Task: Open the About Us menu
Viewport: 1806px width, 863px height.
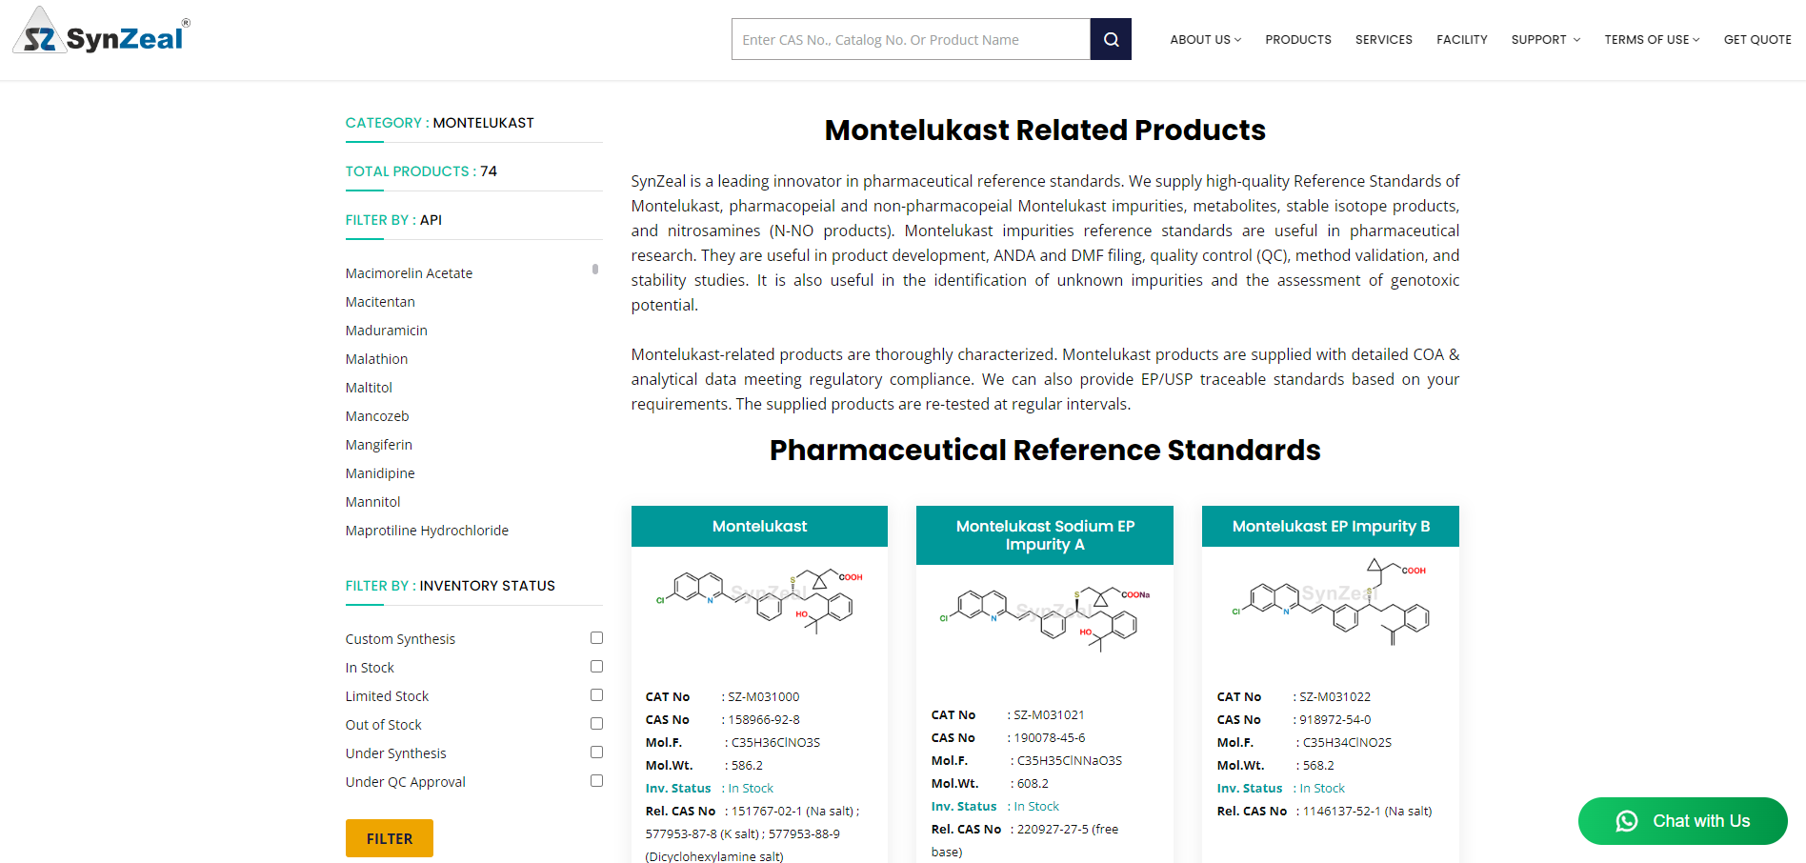Action: coord(1205,39)
